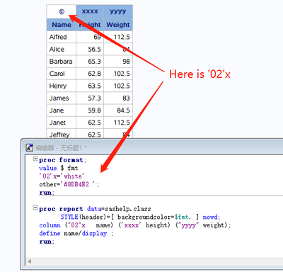Screen dimensions: 283x272
Task: Click the registered symbol header cell
Action: 62,11
